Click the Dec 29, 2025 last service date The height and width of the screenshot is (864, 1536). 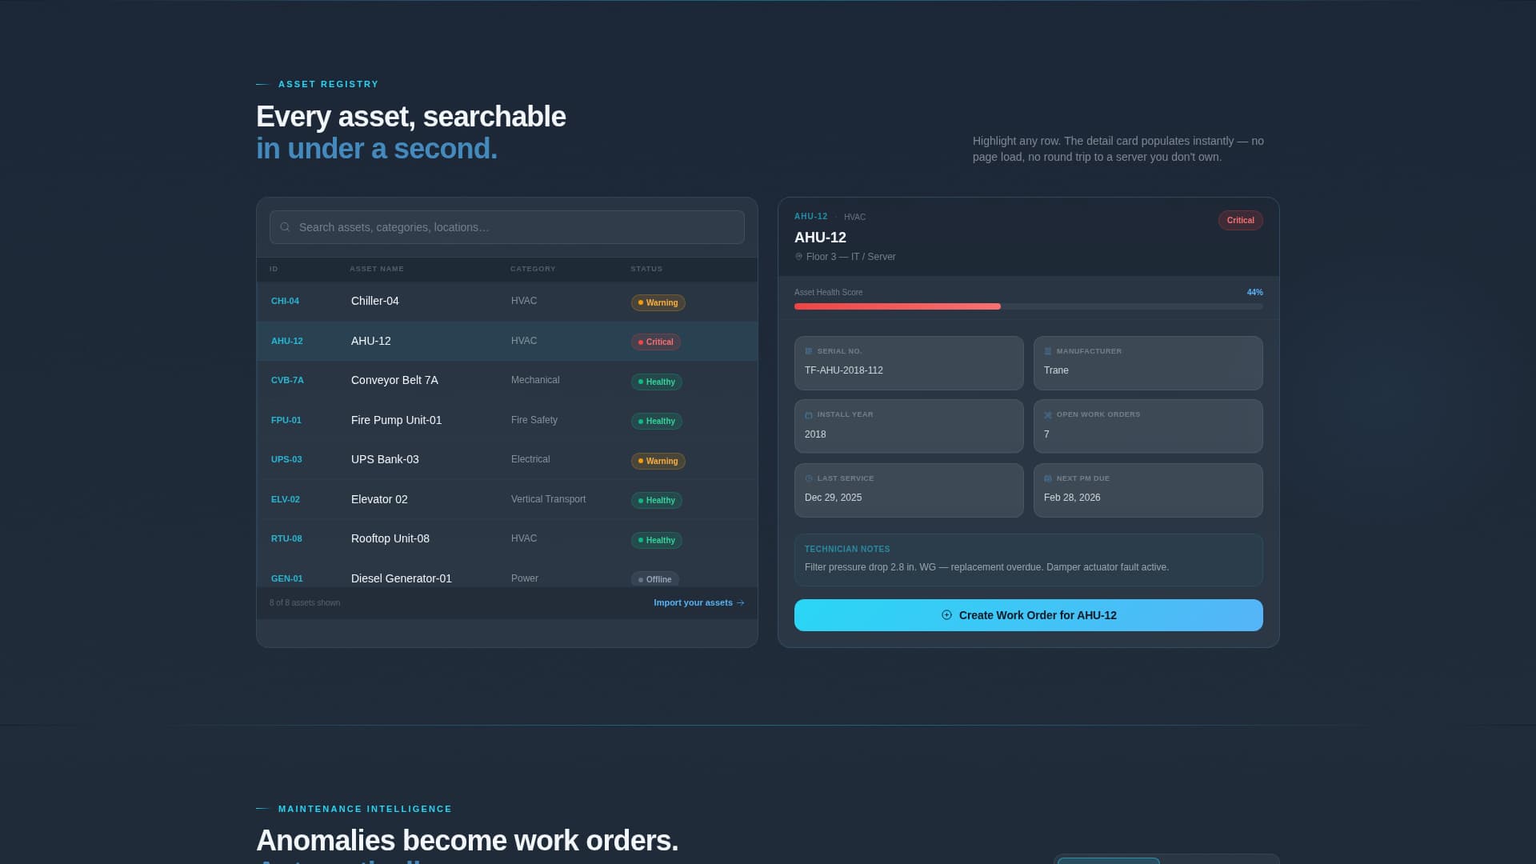(833, 498)
